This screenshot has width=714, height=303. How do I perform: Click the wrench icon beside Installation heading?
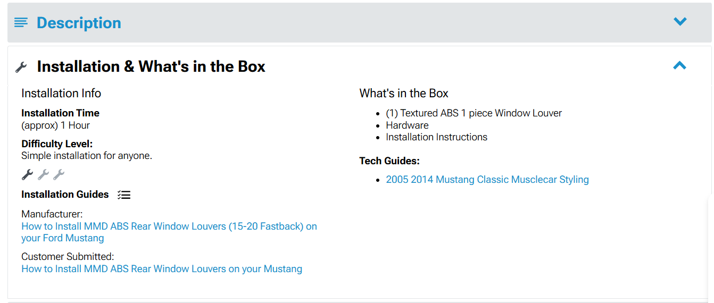(21, 67)
